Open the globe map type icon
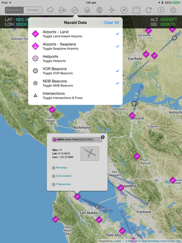The height and width of the screenshot is (243, 182). pos(100,10)
